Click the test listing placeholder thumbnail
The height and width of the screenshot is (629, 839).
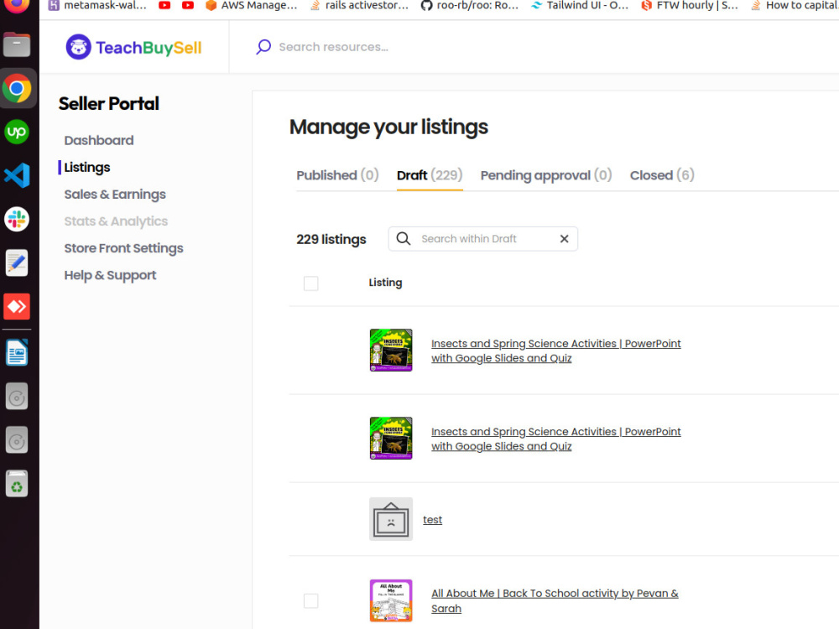pyautogui.click(x=391, y=519)
